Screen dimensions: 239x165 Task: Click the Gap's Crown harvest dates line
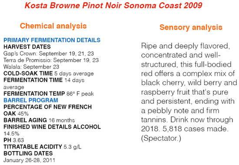pos(49,53)
